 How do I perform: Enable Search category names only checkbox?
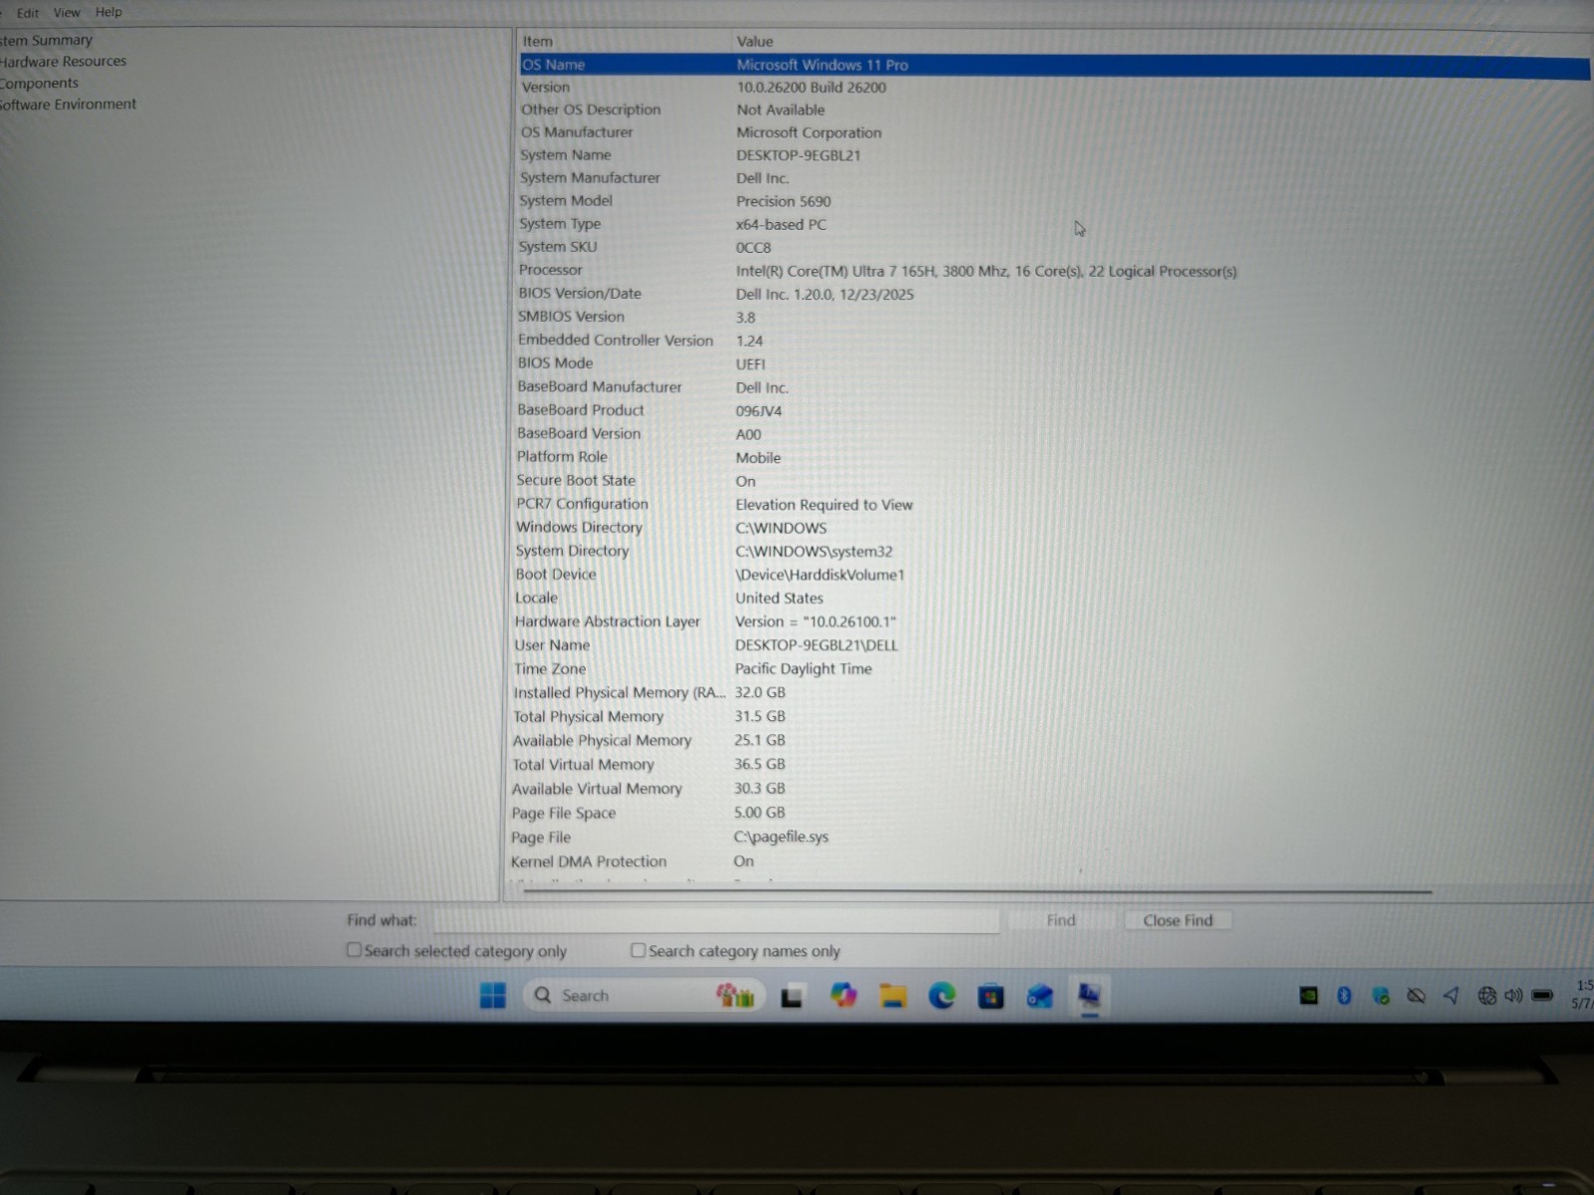coord(638,950)
